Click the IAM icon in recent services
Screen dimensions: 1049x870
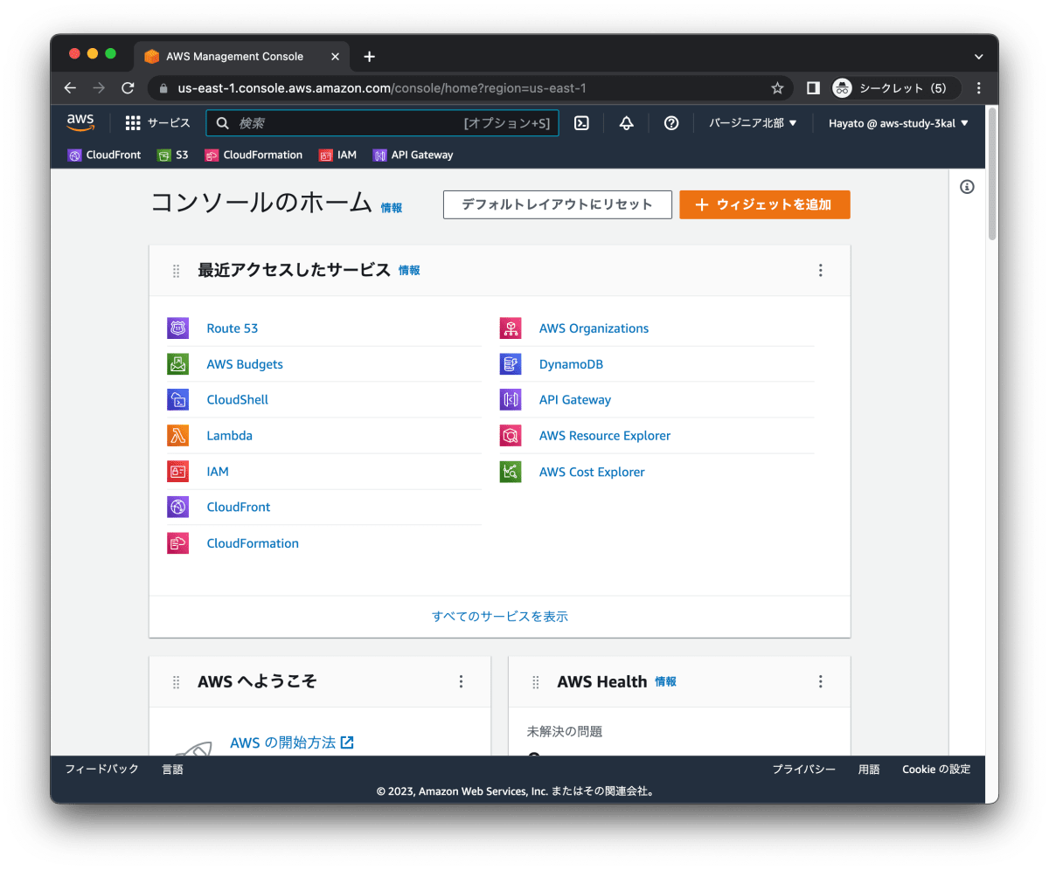(x=177, y=472)
